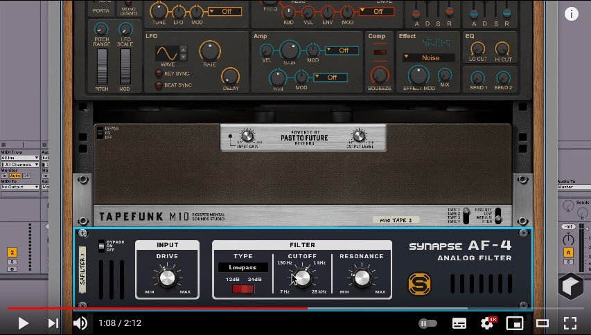Image resolution: width=591 pixels, height=335 pixels.
Task: Click the video progress bar
Action: (x=295, y=308)
